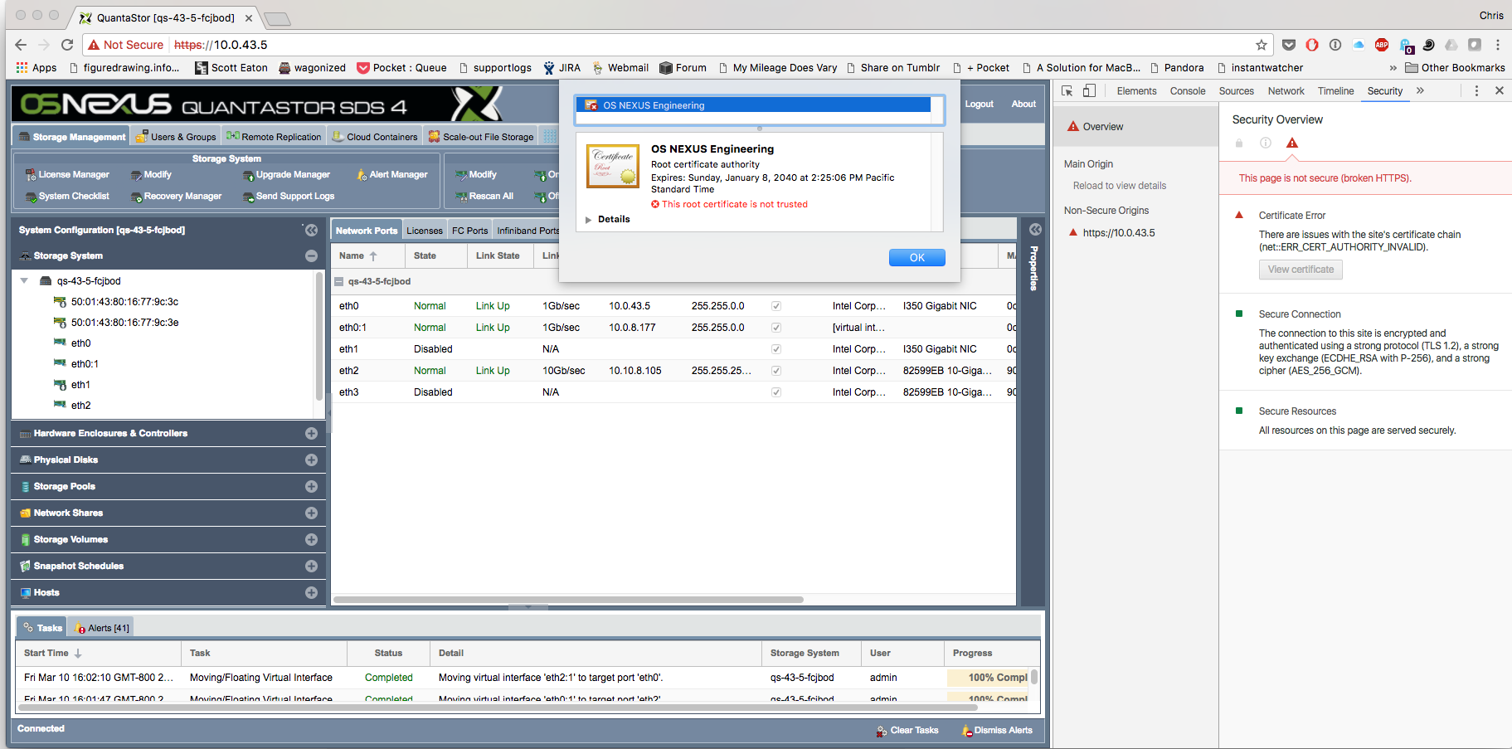Open Scale-out File Storage tab

(x=481, y=137)
